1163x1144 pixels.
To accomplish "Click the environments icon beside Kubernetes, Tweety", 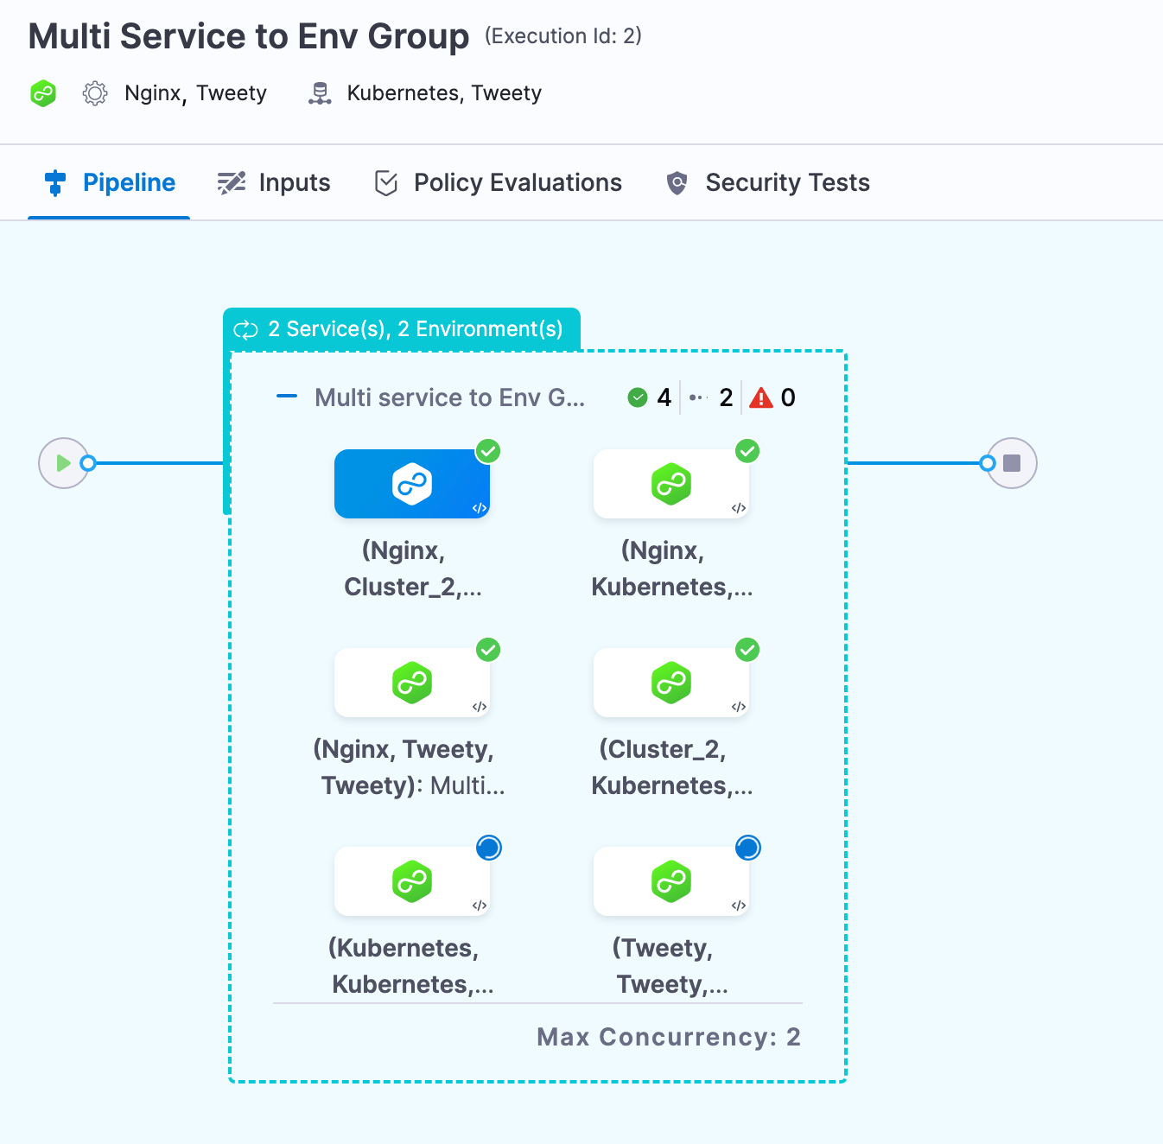I will pos(320,93).
